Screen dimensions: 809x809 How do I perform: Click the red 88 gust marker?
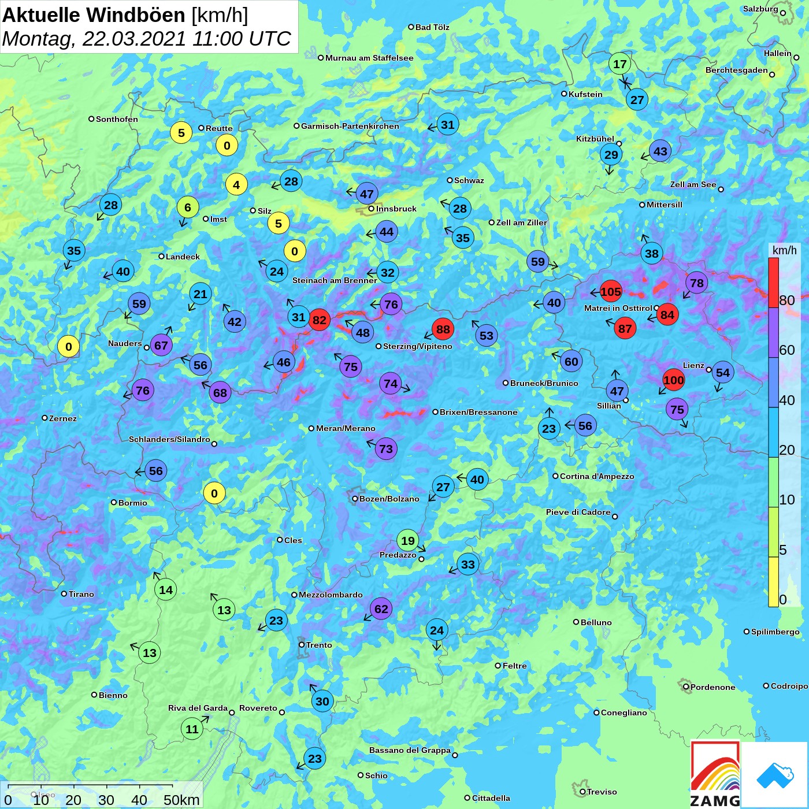coord(443,329)
